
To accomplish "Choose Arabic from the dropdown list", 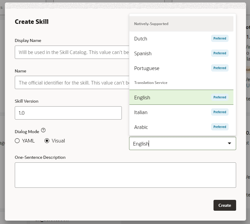I will [x=141, y=127].
